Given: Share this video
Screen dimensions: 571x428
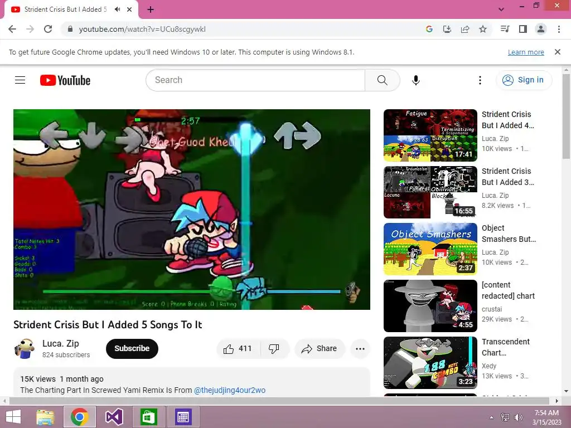Looking at the screenshot, I should tap(319, 349).
